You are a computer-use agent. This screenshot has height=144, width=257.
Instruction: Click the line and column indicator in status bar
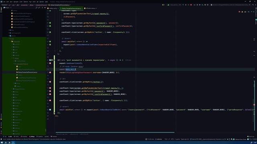166,139
